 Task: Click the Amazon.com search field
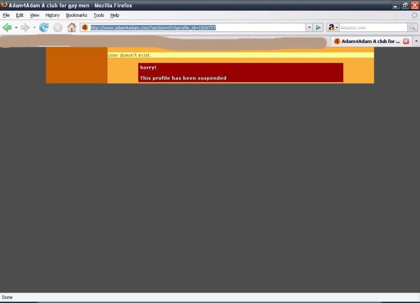coord(373,28)
